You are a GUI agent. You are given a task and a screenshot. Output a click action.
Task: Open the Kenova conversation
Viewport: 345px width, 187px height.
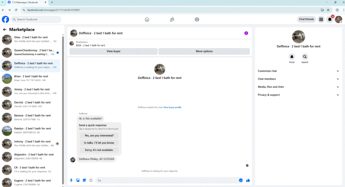pos(30,118)
